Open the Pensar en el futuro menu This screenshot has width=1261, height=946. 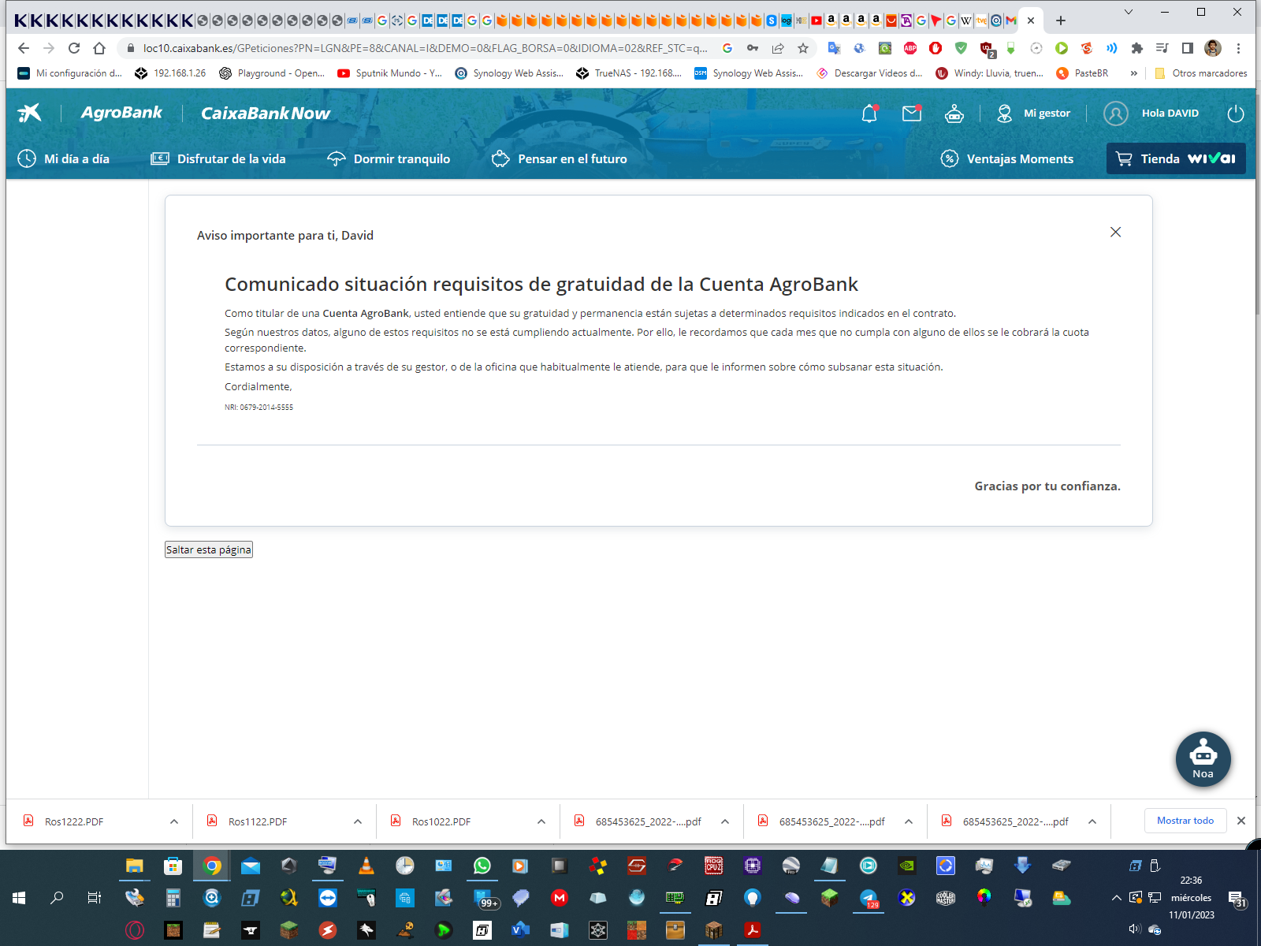pos(560,158)
